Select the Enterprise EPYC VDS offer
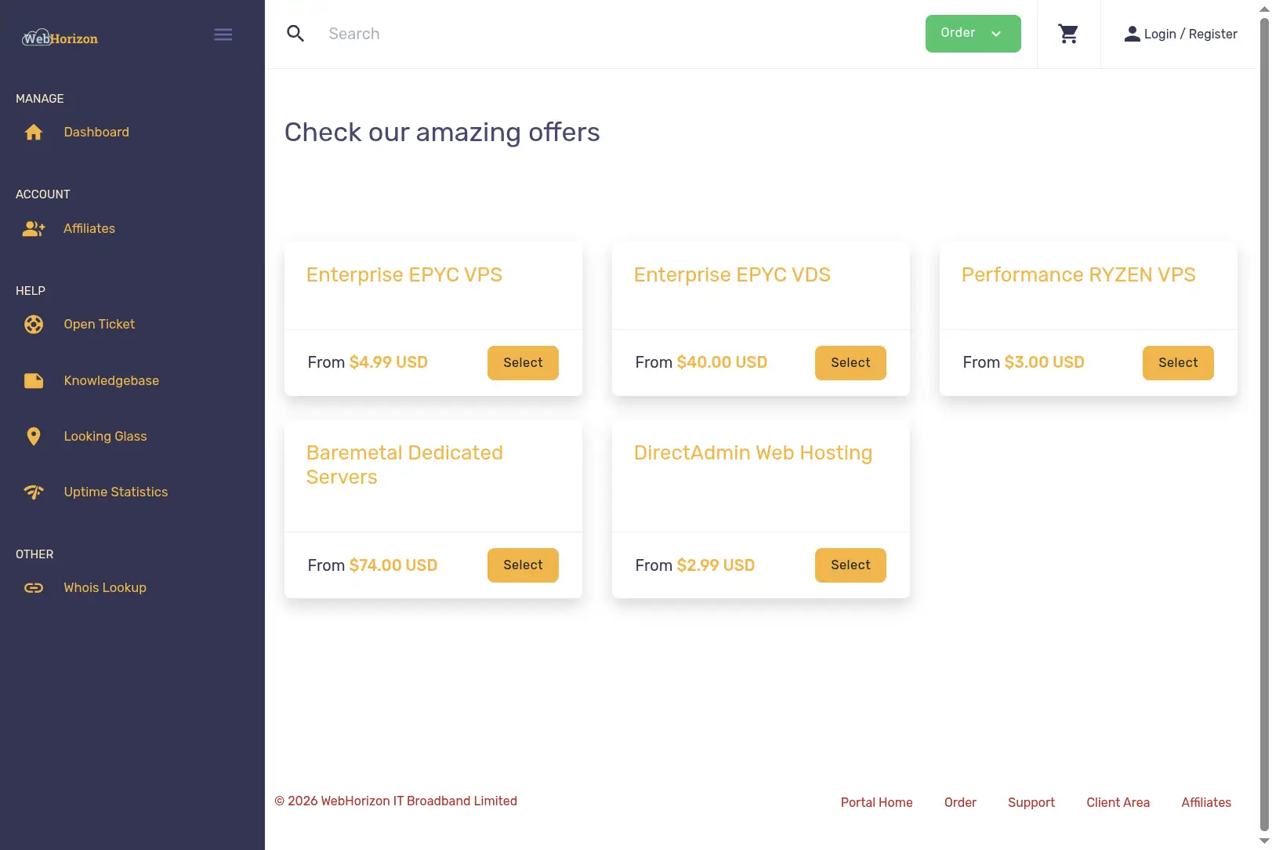 pos(850,363)
